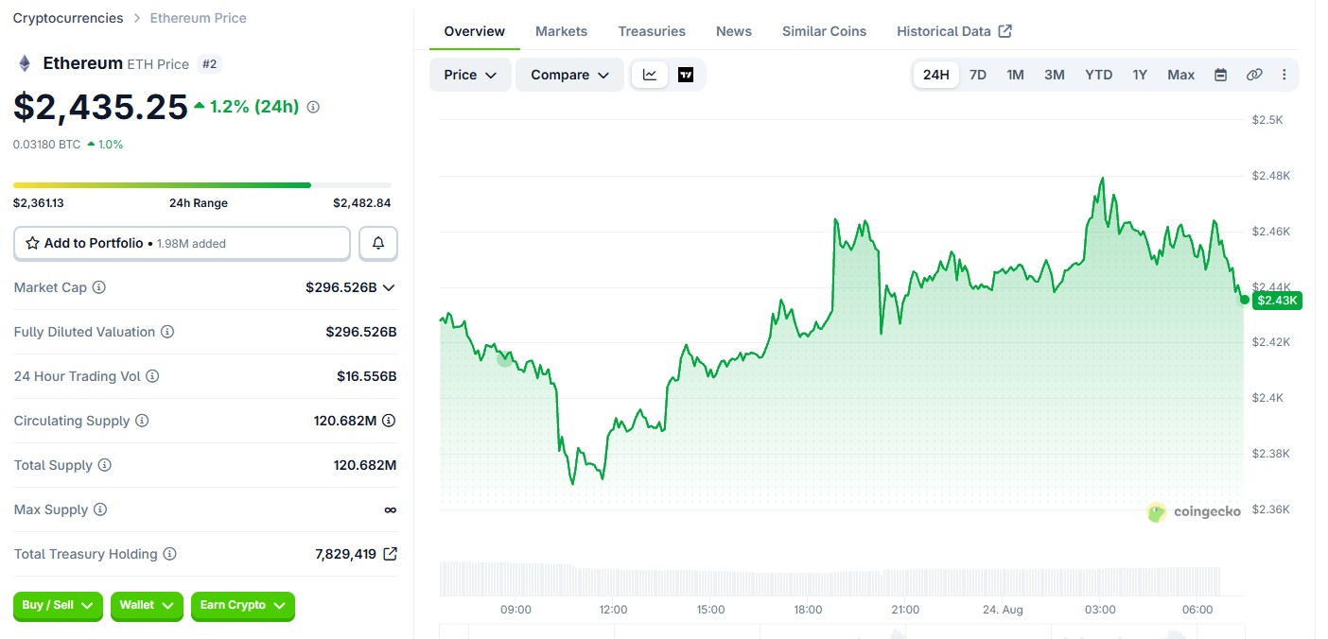This screenshot has height=639, width=1328.
Task: Open the Compare dropdown
Action: [569, 75]
